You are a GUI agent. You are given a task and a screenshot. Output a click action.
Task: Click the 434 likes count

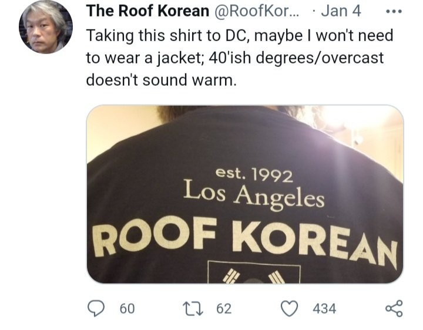(x=324, y=308)
